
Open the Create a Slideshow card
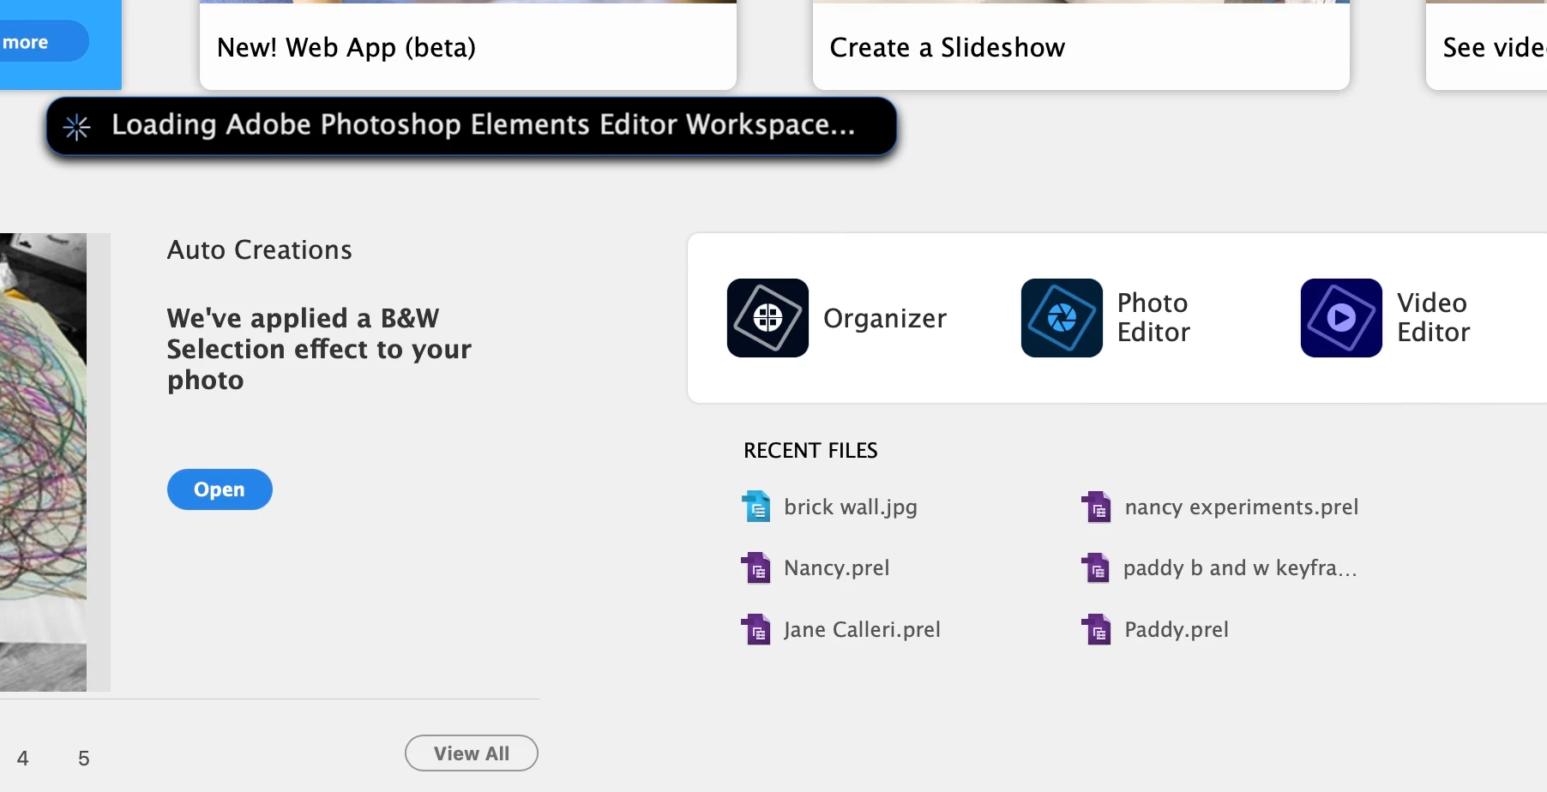pos(1081,45)
